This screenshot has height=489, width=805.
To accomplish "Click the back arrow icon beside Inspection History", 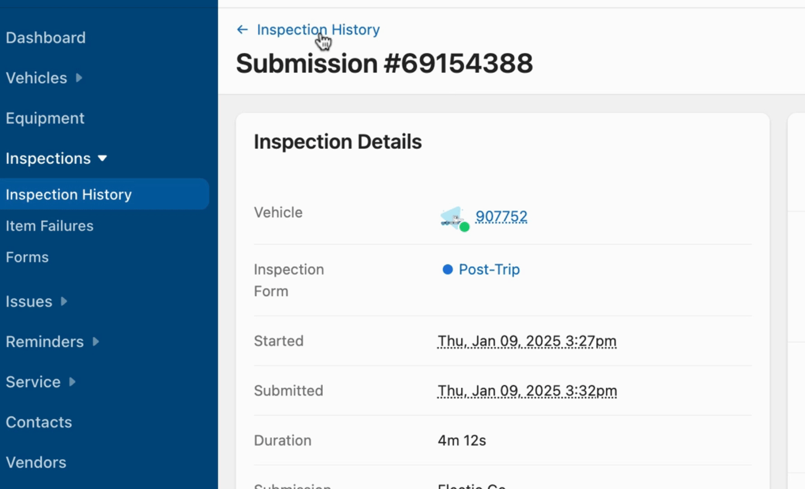I will (x=242, y=30).
